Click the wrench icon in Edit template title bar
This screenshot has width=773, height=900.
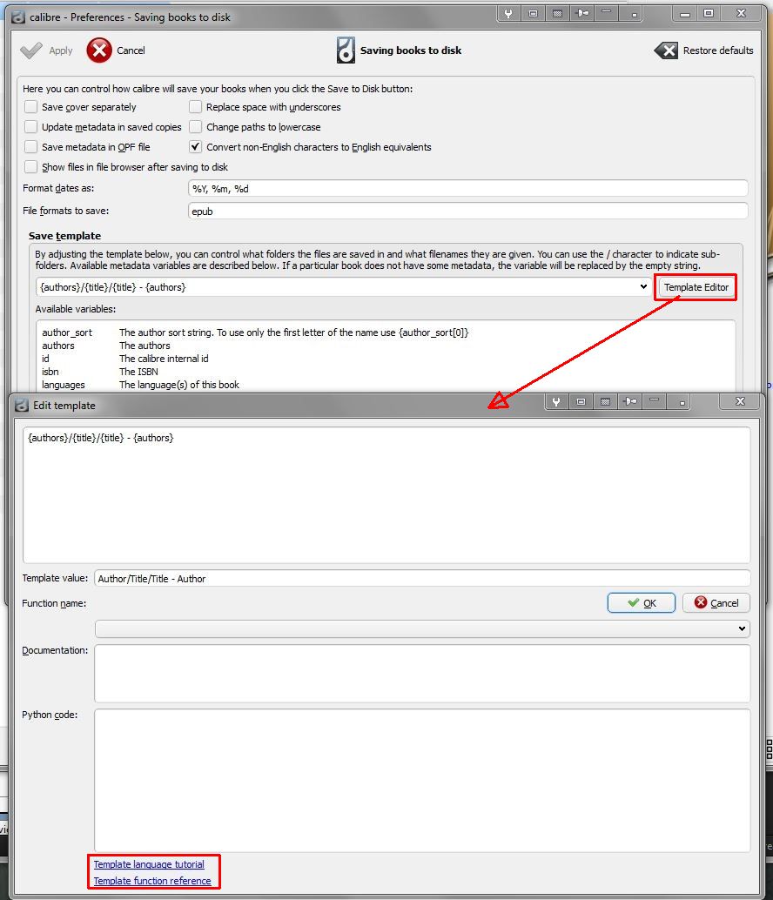pos(556,402)
